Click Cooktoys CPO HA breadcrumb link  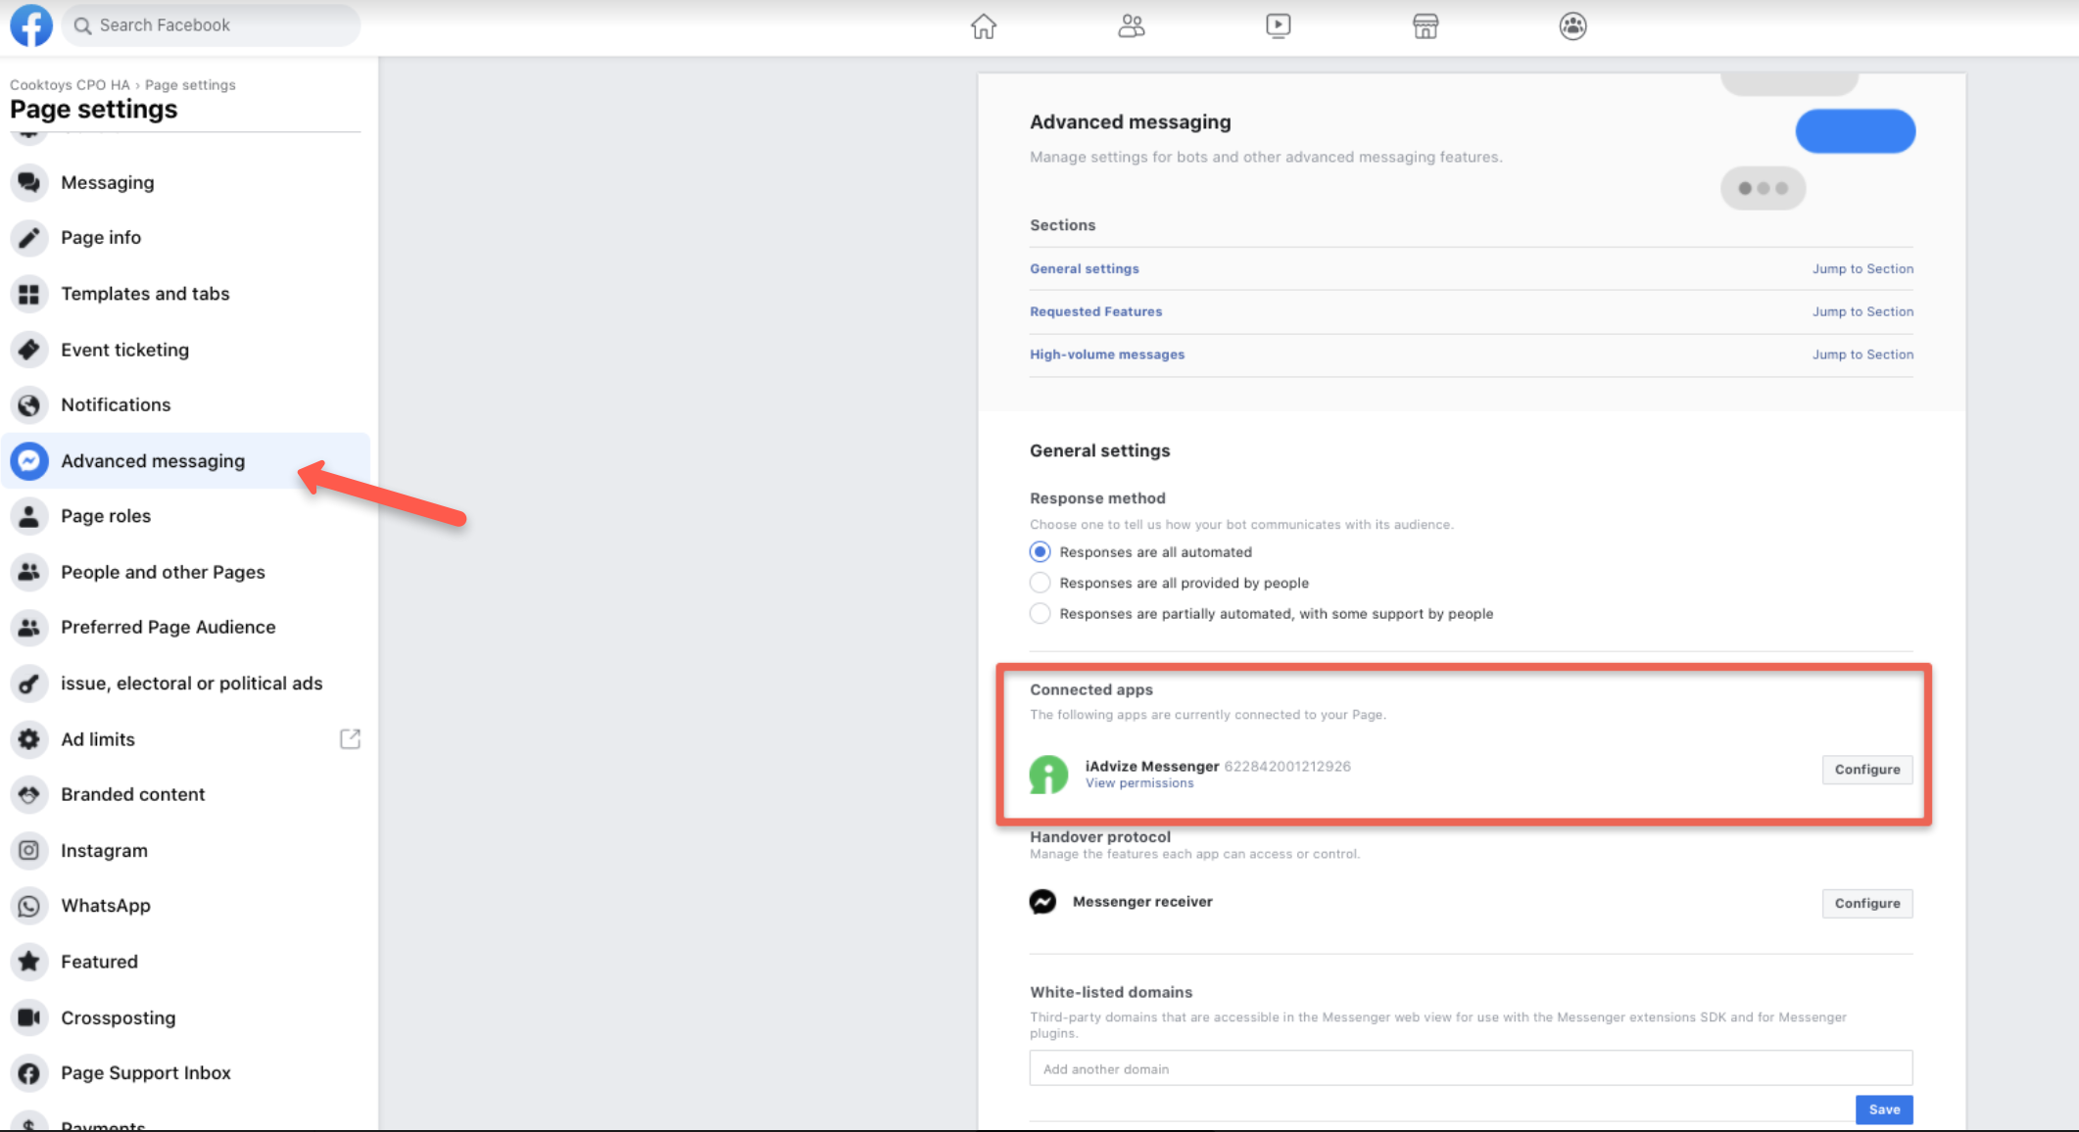tap(70, 85)
